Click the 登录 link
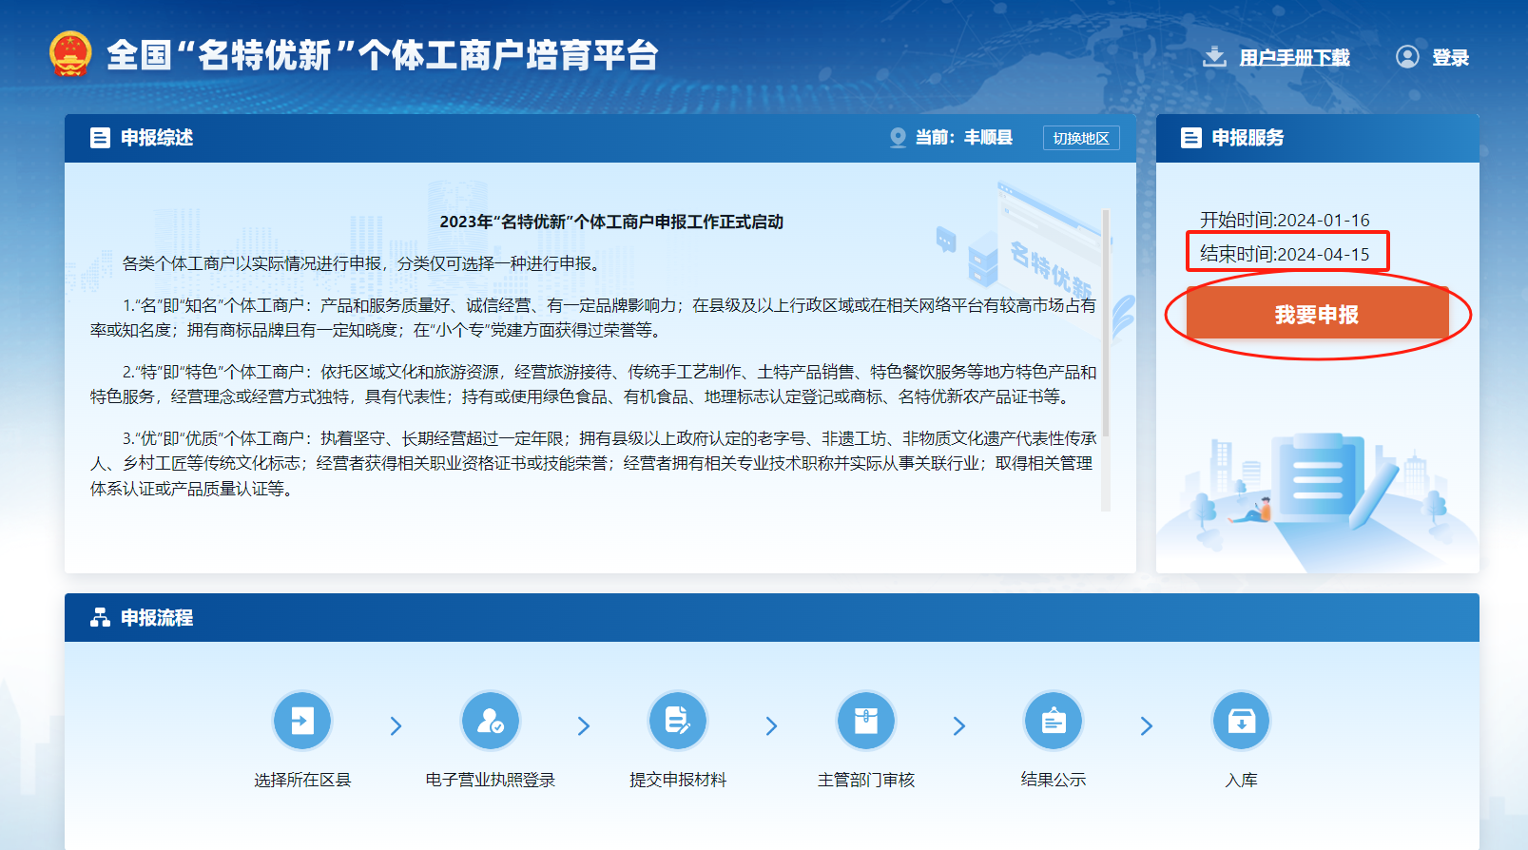The height and width of the screenshot is (850, 1528). 1450,57
